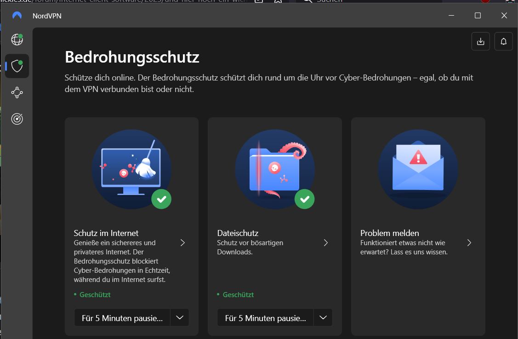Open notifications bell icon
This screenshot has height=339, width=518.
point(503,42)
